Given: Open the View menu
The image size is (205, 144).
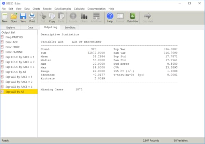Looking at the screenshot, I should pyautogui.click(x=18, y=9).
